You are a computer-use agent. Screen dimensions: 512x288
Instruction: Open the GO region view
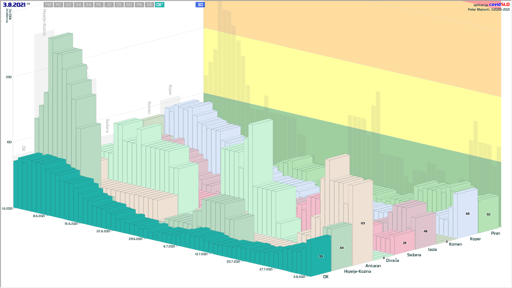[129, 5]
